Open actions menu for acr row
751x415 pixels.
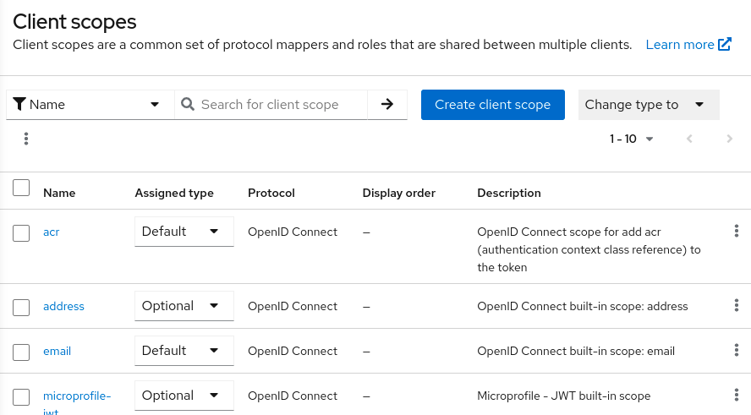[x=736, y=232]
